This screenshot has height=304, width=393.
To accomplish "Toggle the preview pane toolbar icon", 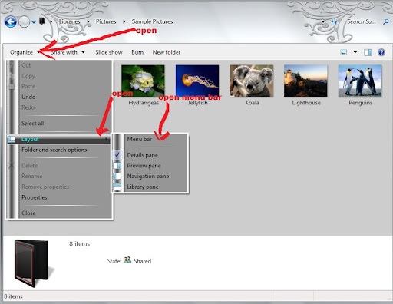I will pyautogui.click(x=368, y=52).
